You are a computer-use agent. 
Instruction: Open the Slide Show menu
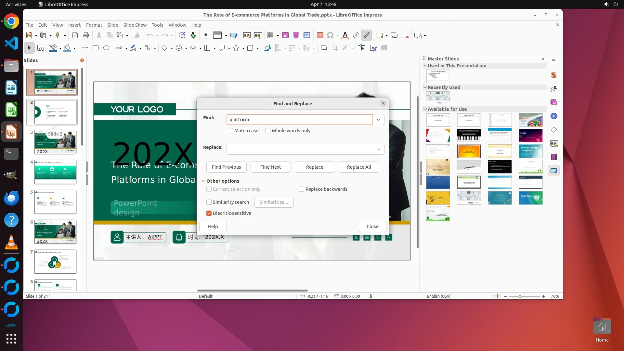pos(135,25)
